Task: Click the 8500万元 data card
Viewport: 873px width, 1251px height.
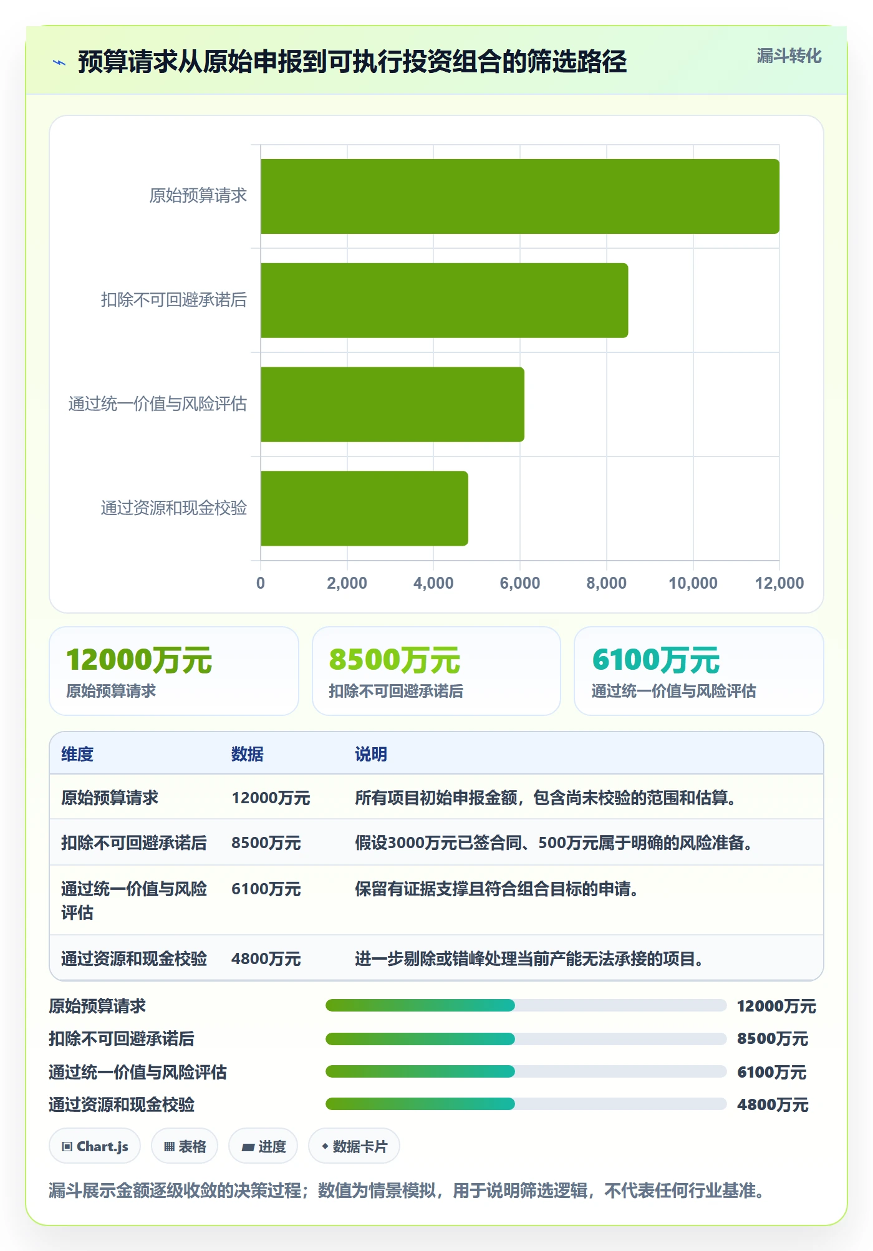Action: 436,671
